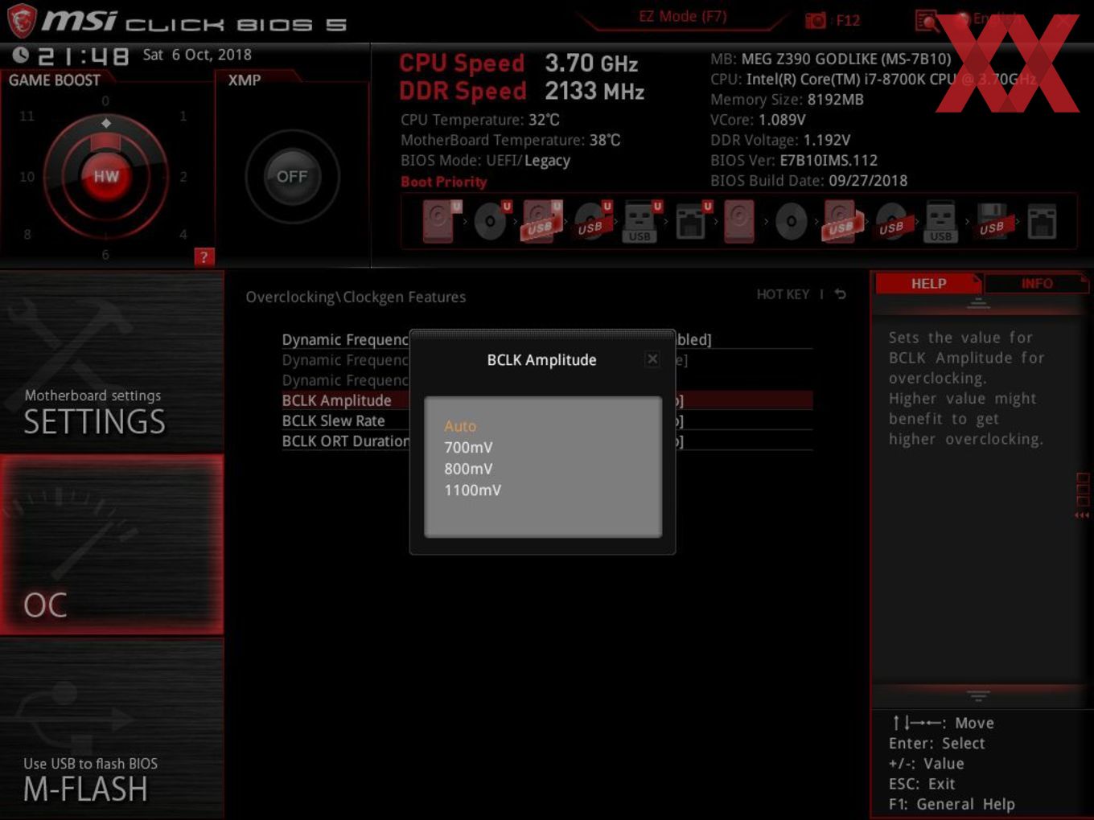
Task: Click the XMP panel label
Action: 245,80
